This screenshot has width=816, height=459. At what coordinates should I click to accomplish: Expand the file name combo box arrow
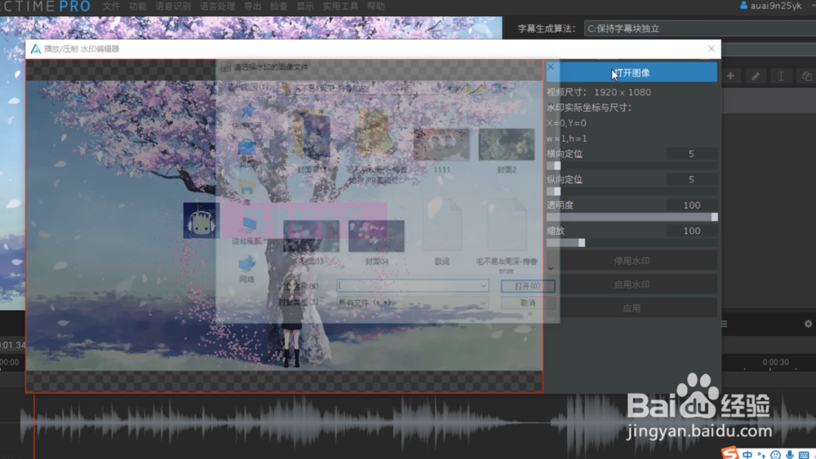[x=483, y=286]
